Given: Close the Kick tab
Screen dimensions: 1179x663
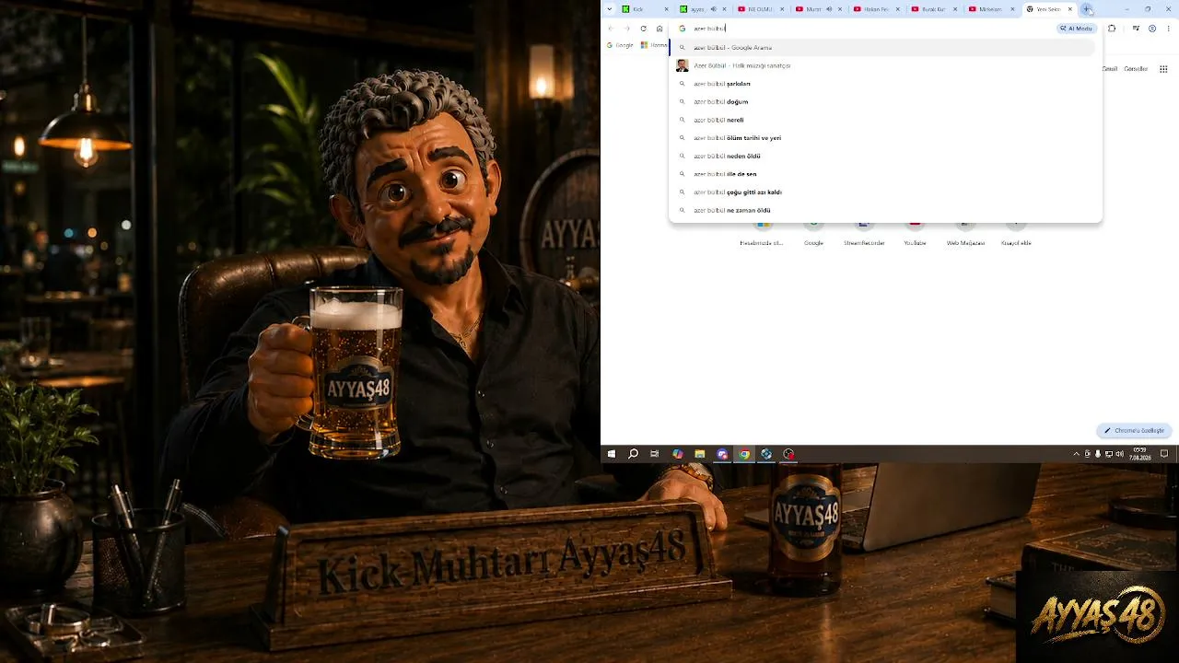Looking at the screenshot, I should coord(667,9).
